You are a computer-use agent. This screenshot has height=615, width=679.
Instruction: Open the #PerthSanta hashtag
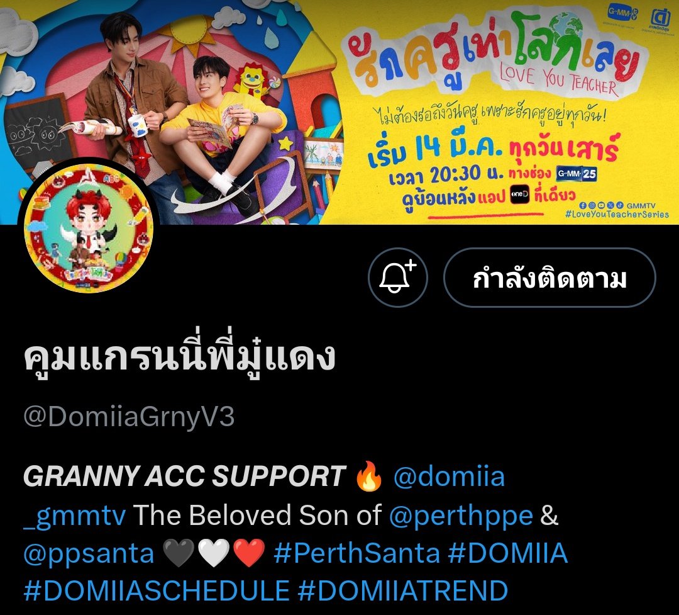tap(357, 553)
